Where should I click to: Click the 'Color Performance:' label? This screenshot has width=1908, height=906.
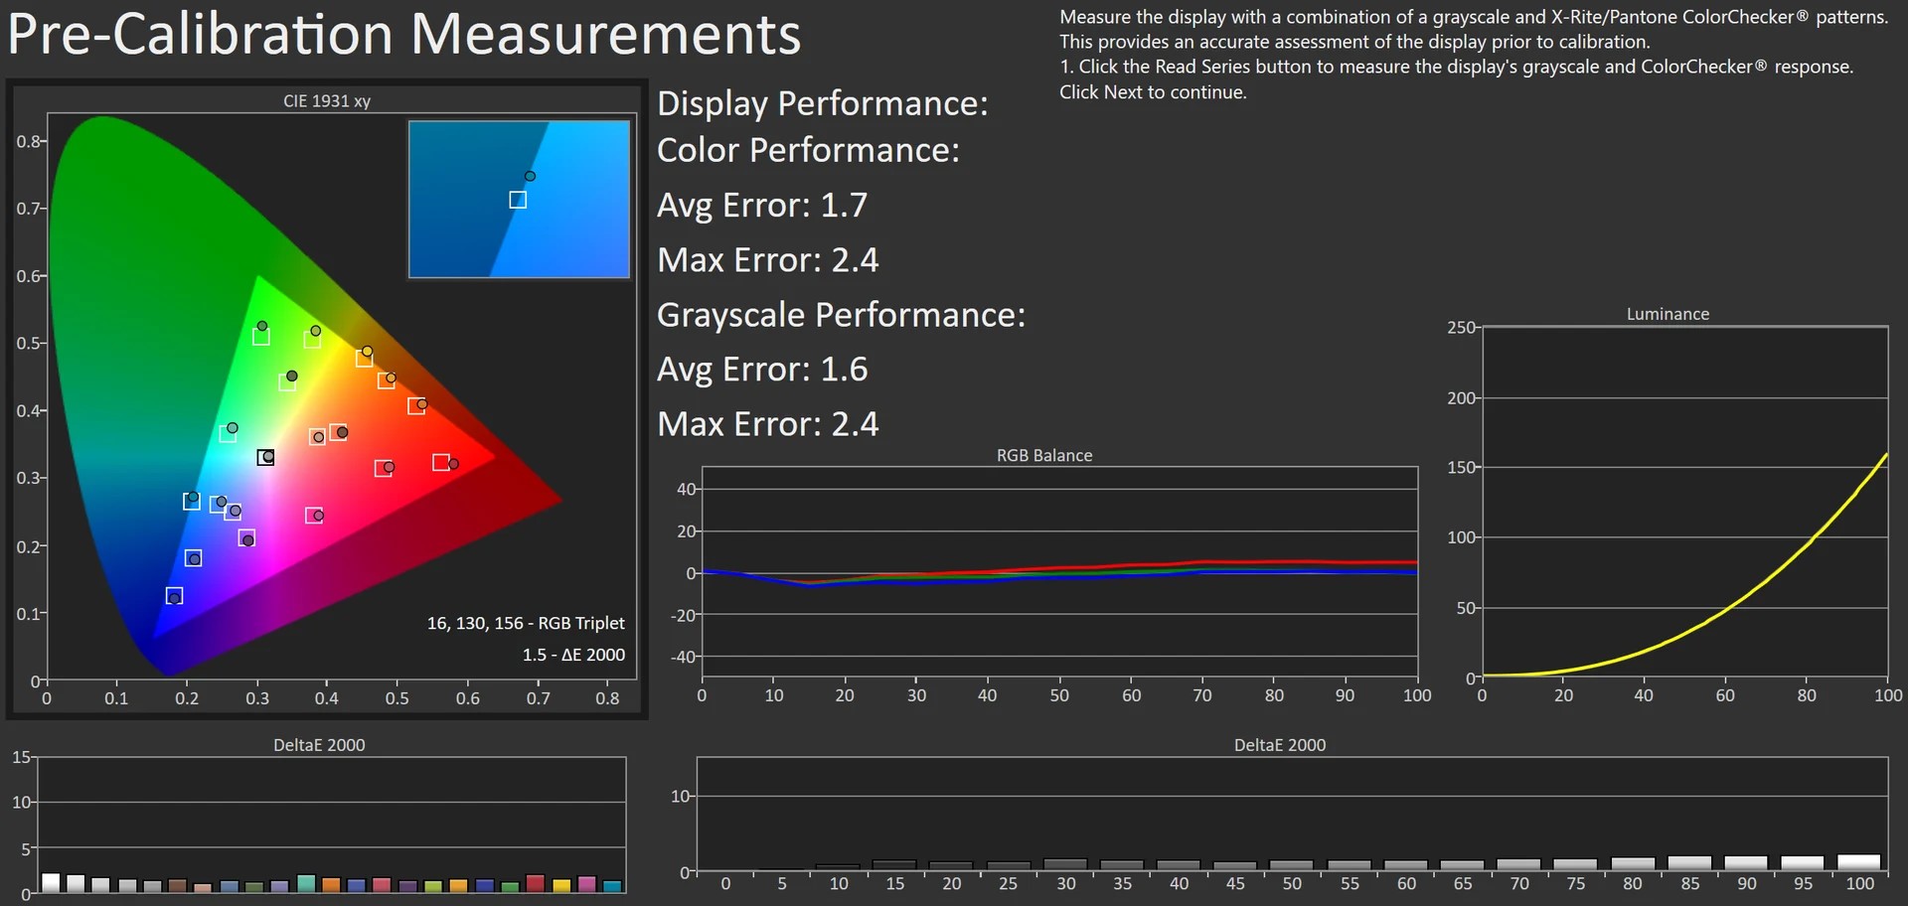[808, 150]
